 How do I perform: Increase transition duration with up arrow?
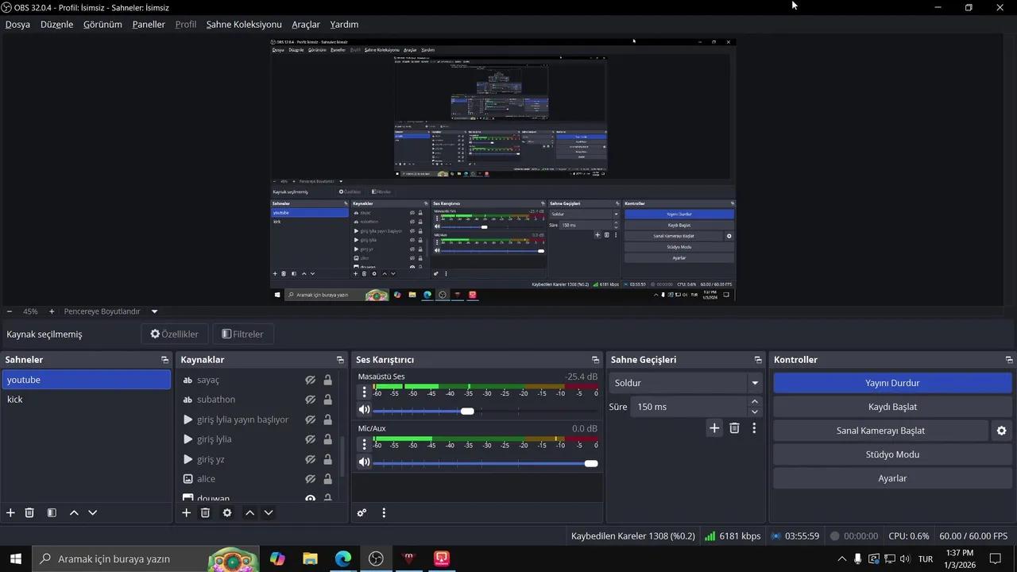coord(754,402)
